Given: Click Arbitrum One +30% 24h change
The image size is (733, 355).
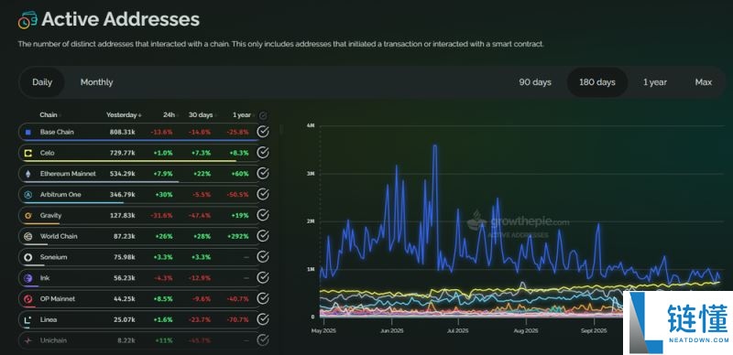Looking at the screenshot, I should pyautogui.click(x=164, y=194).
